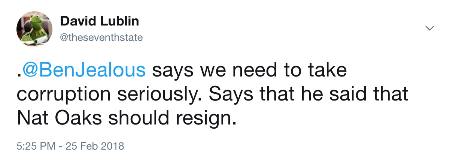Click the name 'Nat Oaks' in the tweet
459x156 pixels.
tap(59, 118)
